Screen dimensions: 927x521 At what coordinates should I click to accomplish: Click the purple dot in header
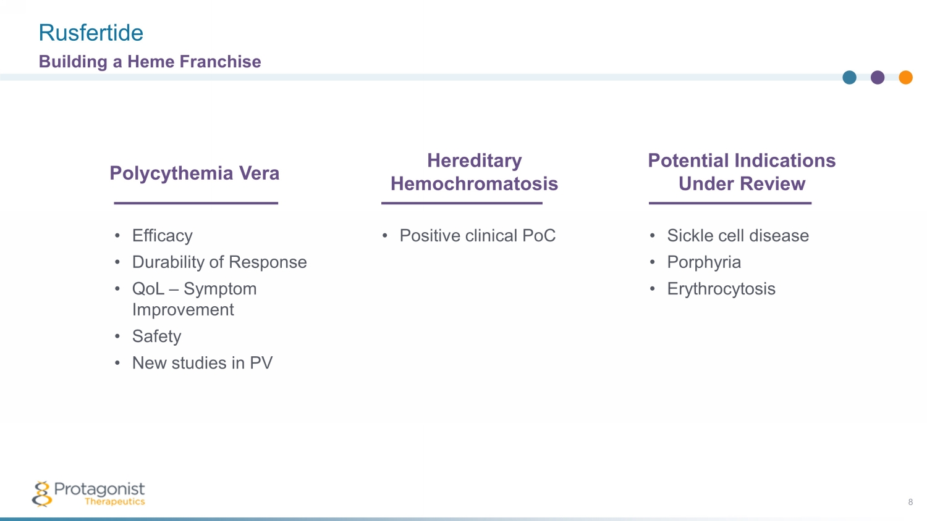[x=878, y=77]
